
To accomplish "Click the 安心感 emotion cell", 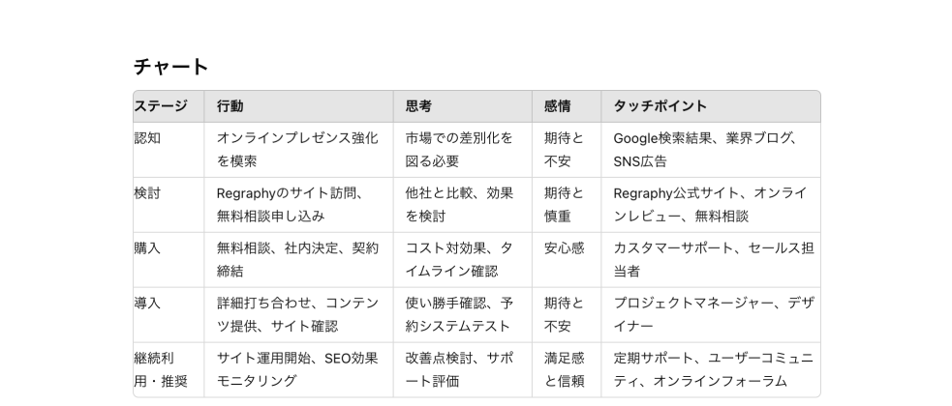I will 567,260.
